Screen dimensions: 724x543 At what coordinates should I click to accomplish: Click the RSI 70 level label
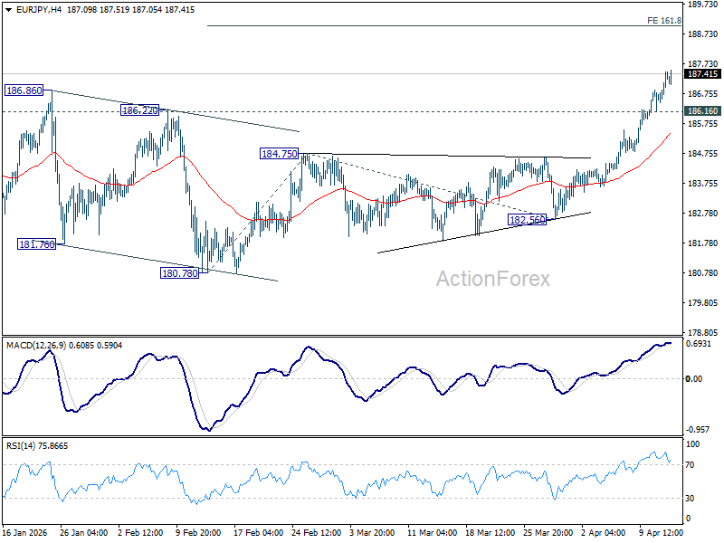[690, 465]
